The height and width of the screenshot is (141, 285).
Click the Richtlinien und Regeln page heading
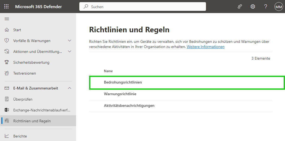[x=129, y=30]
